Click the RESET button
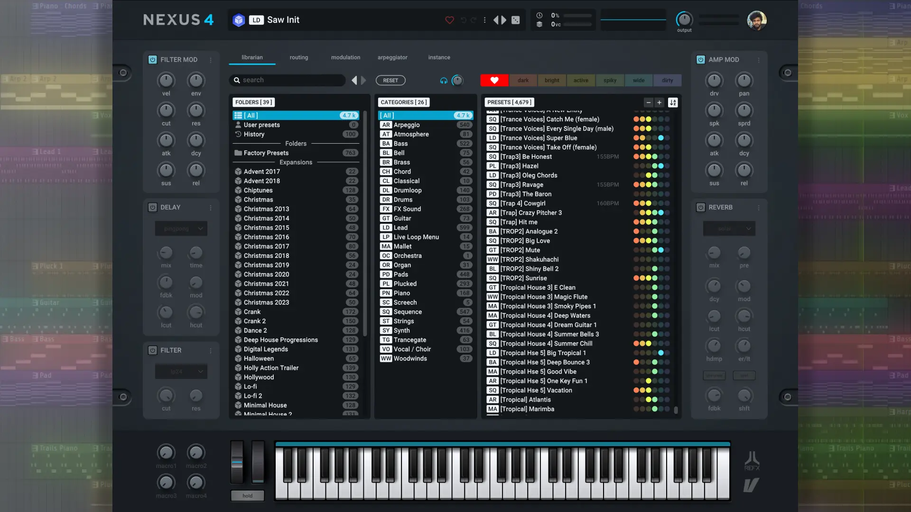911x512 pixels. [x=390, y=81]
